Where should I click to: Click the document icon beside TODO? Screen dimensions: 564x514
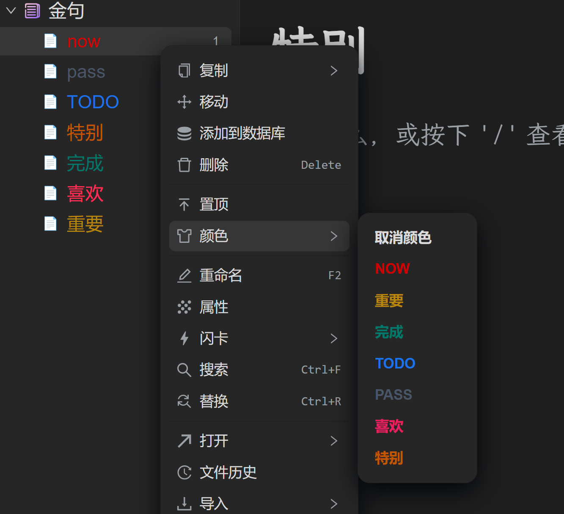click(x=50, y=102)
